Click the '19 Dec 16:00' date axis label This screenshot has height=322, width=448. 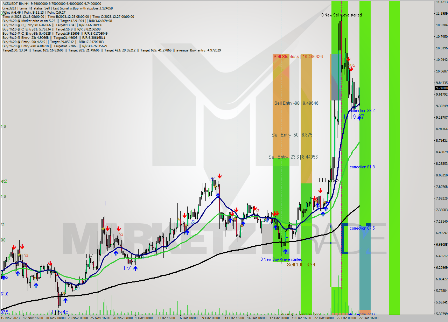[x=302, y=318]
